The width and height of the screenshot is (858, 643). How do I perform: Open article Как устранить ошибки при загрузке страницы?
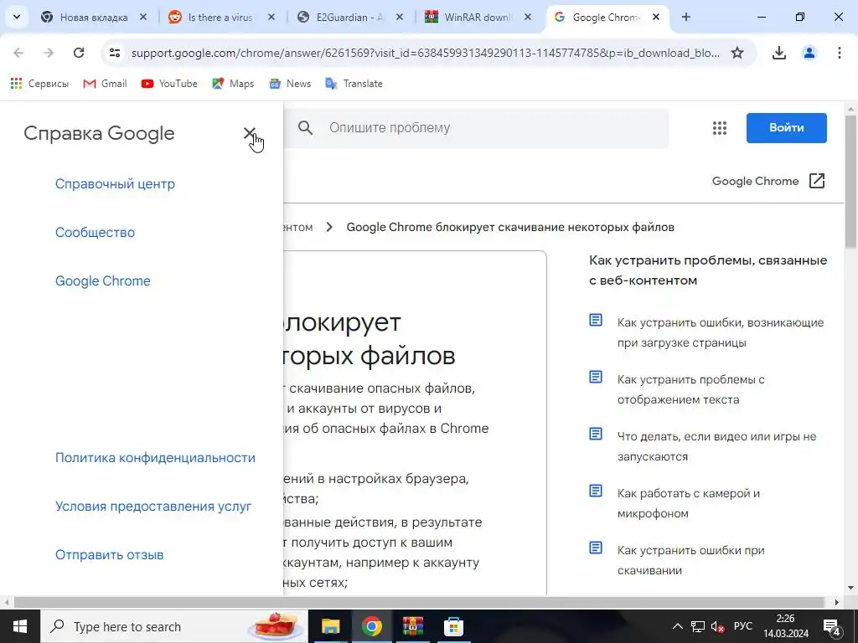tap(720, 332)
